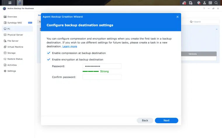Open Physical Server section
Screen dimensions: 222x138
pos(15,35)
